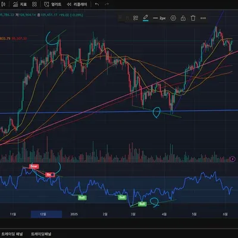Select the pink rising trendline
The height and width of the screenshot is (238, 238).
pyautogui.click(x=119, y=98)
